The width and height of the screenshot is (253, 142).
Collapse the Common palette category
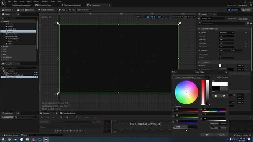[2, 21]
